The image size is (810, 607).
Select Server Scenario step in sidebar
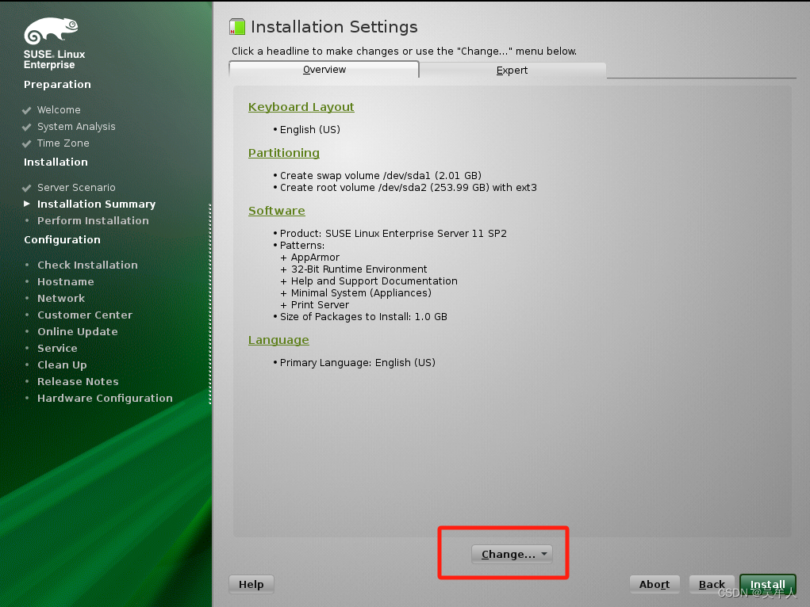pos(76,187)
